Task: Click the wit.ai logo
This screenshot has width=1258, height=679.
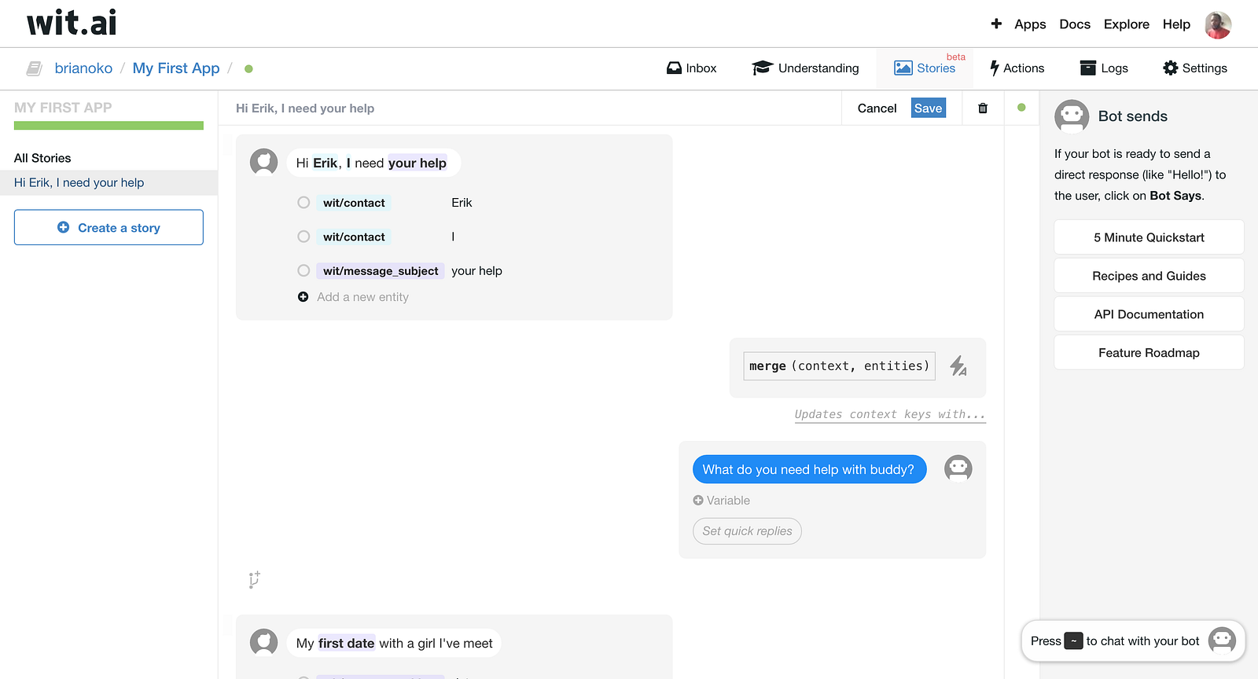Action: tap(72, 23)
